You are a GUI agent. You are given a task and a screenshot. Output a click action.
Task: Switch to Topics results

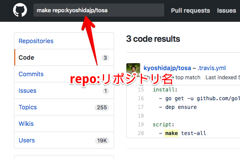[64, 107]
